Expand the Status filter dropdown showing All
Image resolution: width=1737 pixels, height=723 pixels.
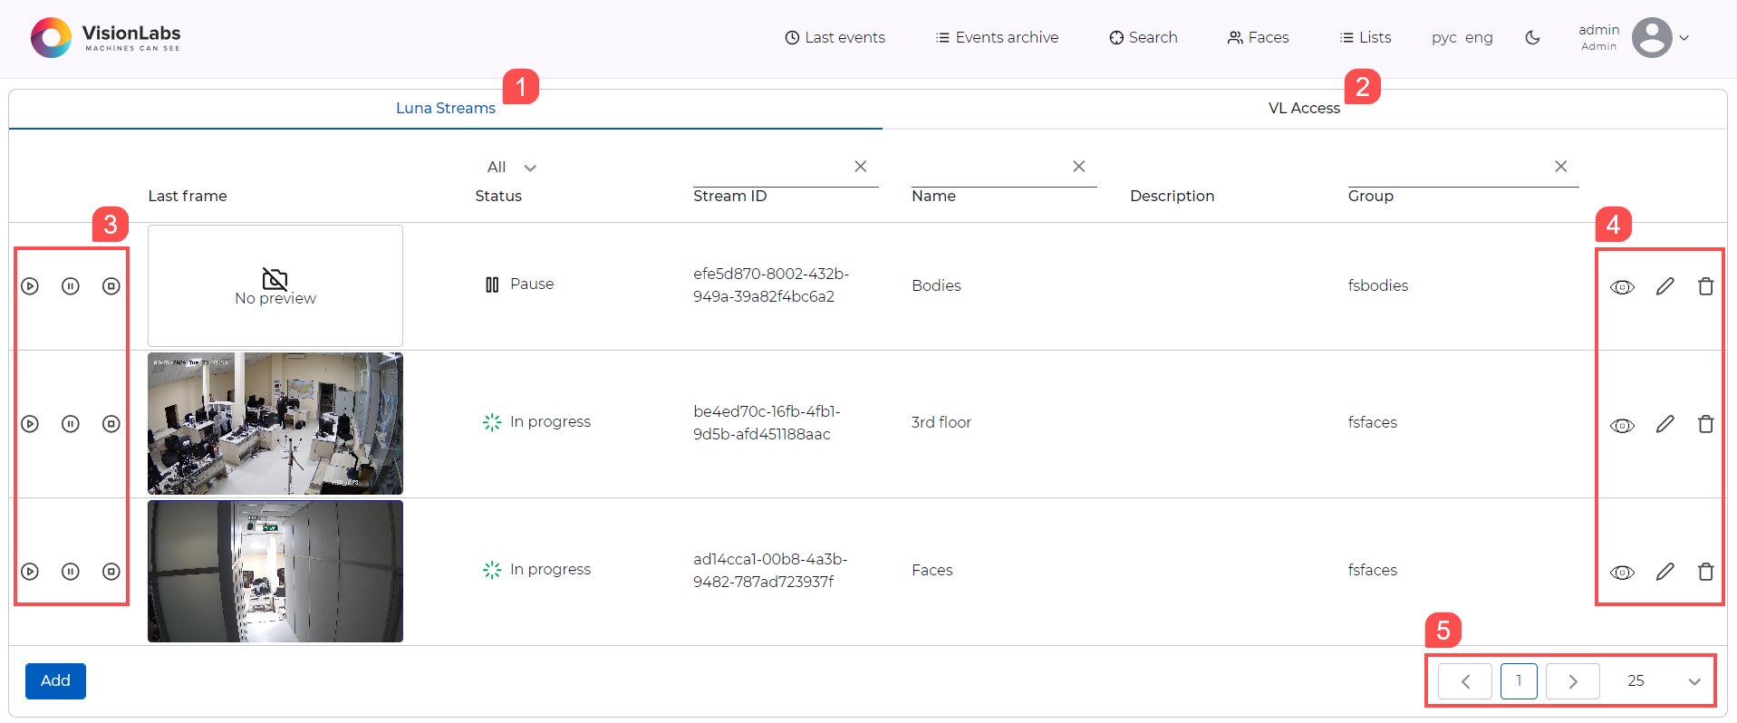[x=512, y=168]
